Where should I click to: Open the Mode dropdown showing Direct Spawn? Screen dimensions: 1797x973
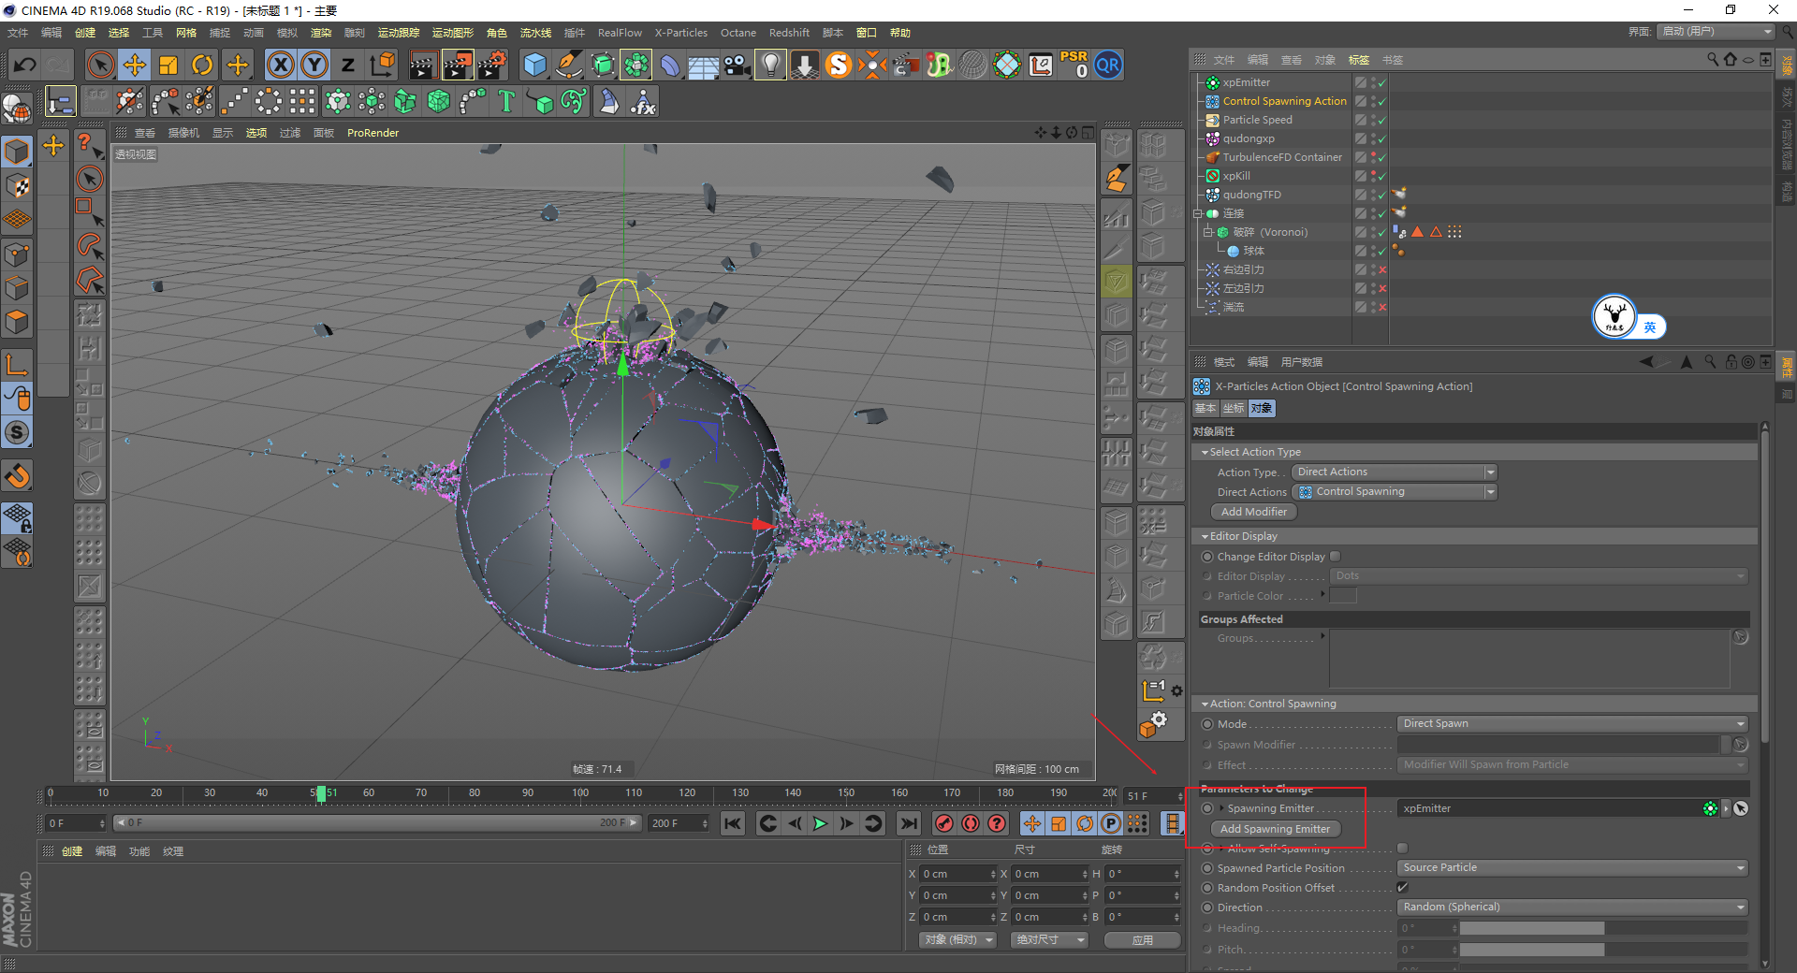click(x=1572, y=724)
